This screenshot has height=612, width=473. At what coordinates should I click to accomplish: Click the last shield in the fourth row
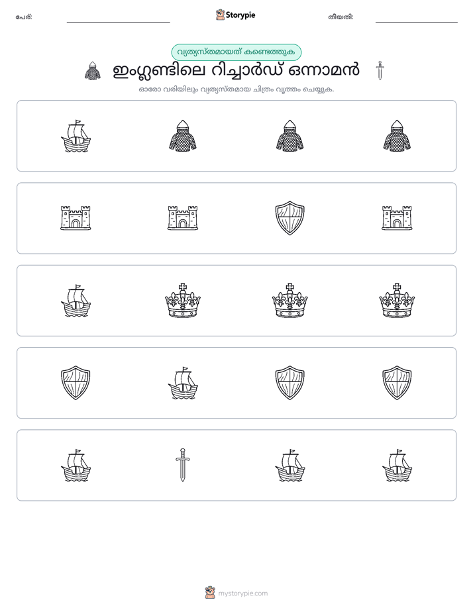tap(397, 383)
